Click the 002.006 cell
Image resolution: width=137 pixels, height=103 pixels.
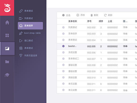[91, 53]
